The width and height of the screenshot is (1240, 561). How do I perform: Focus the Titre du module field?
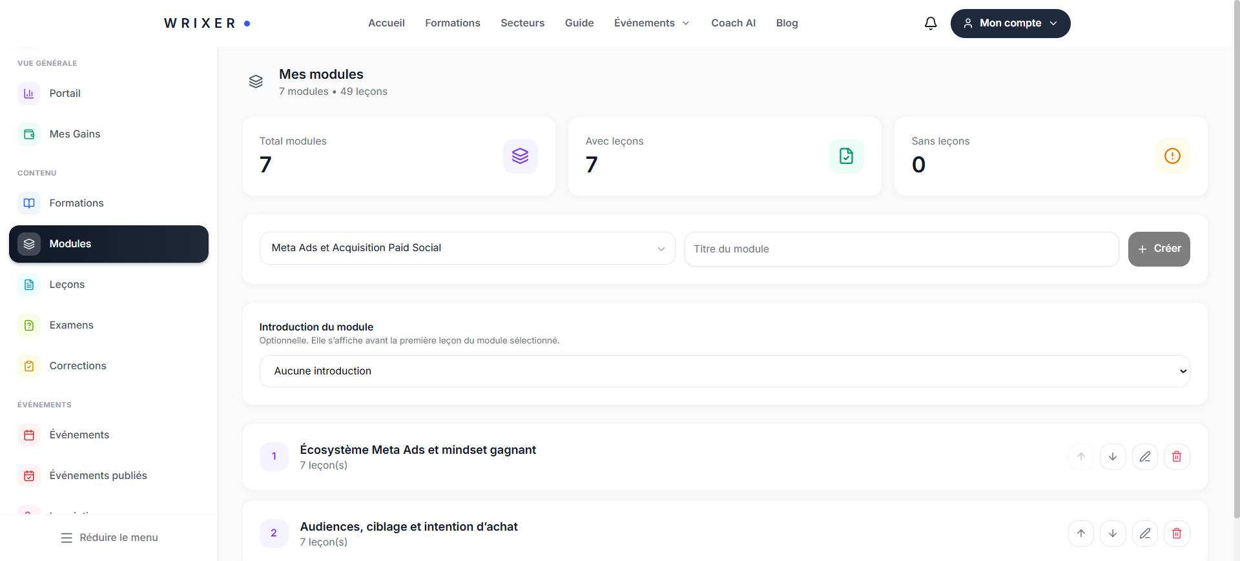[x=902, y=249]
